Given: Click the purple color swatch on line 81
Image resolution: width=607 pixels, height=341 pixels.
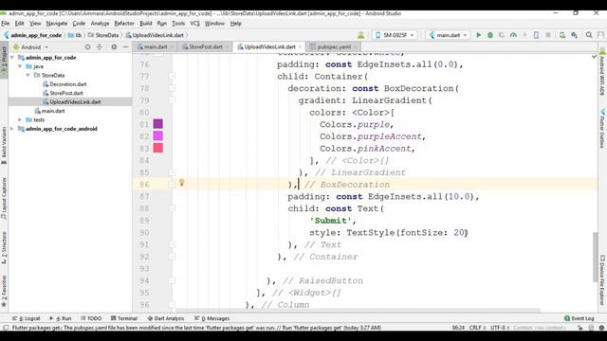Looking at the screenshot, I should [158, 124].
